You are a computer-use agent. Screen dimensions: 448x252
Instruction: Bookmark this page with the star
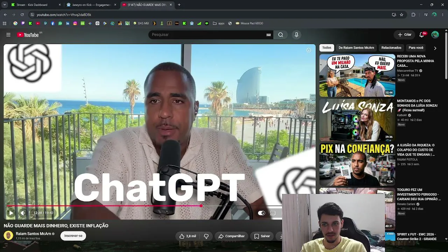(401, 15)
